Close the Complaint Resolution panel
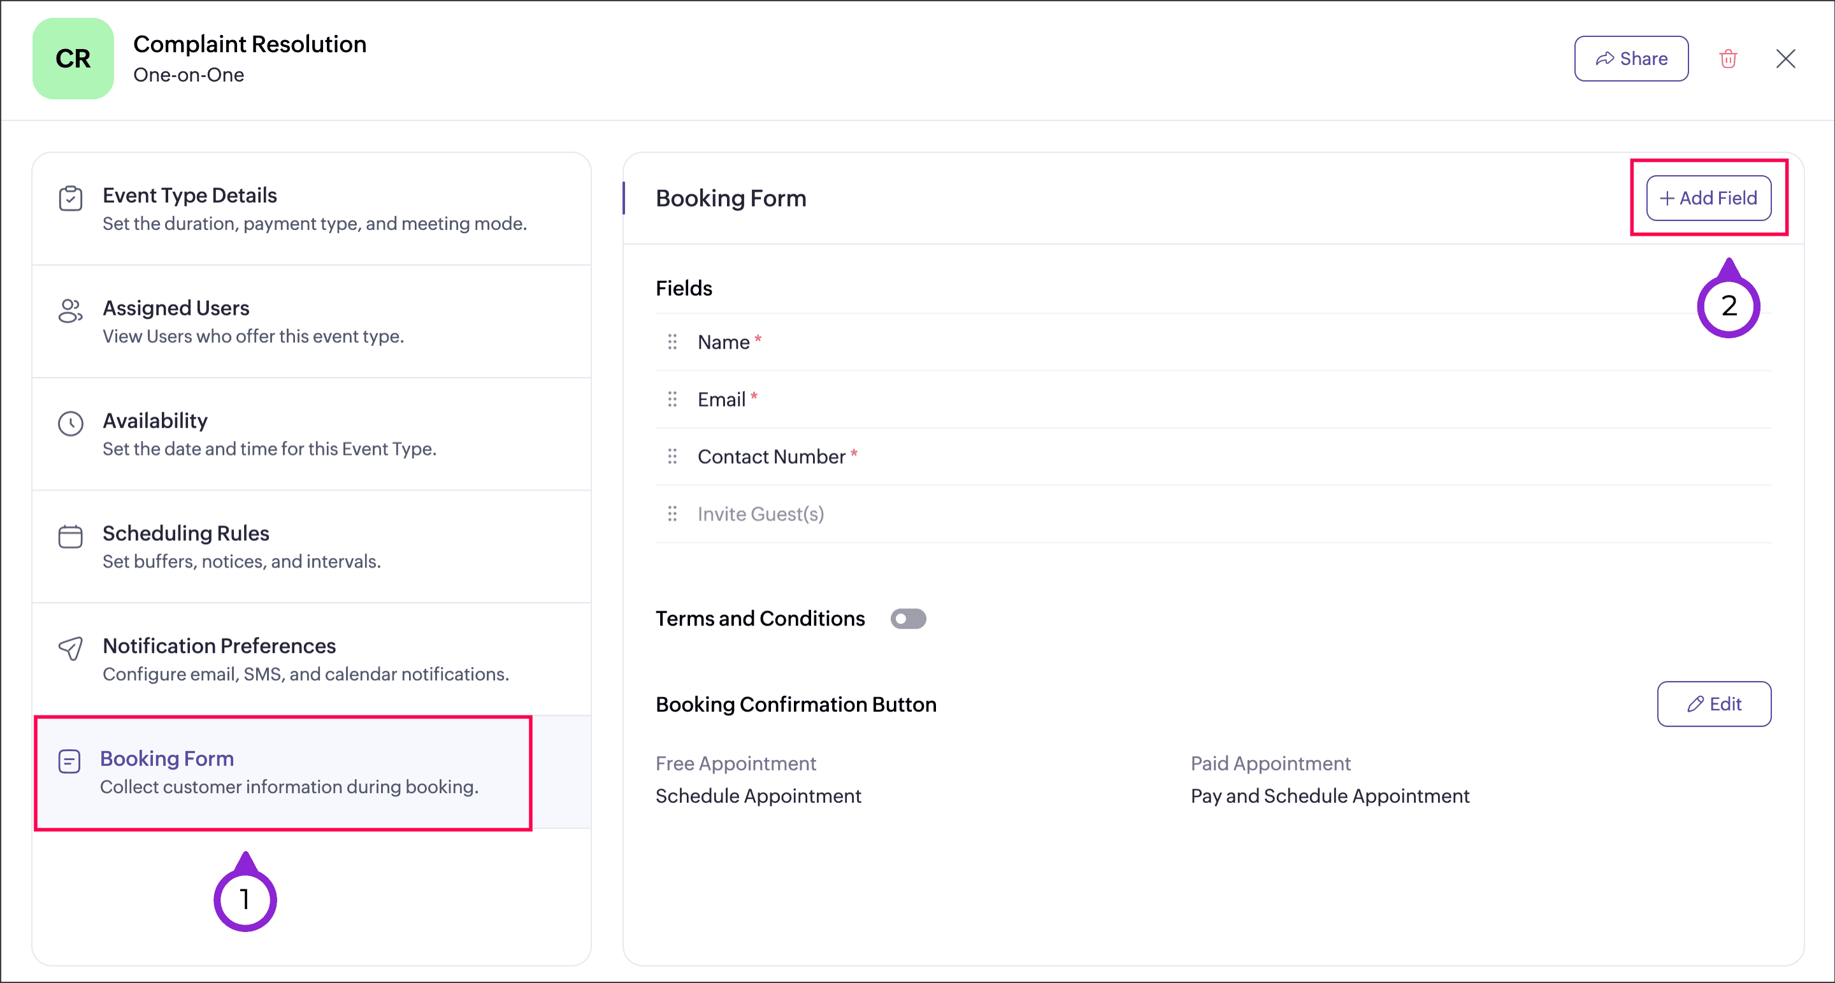Image resolution: width=1835 pixels, height=983 pixels. (x=1785, y=59)
